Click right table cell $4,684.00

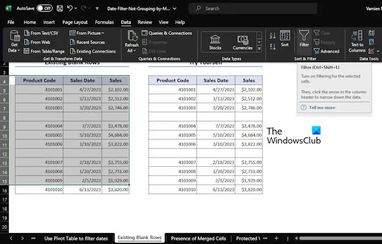point(249,135)
